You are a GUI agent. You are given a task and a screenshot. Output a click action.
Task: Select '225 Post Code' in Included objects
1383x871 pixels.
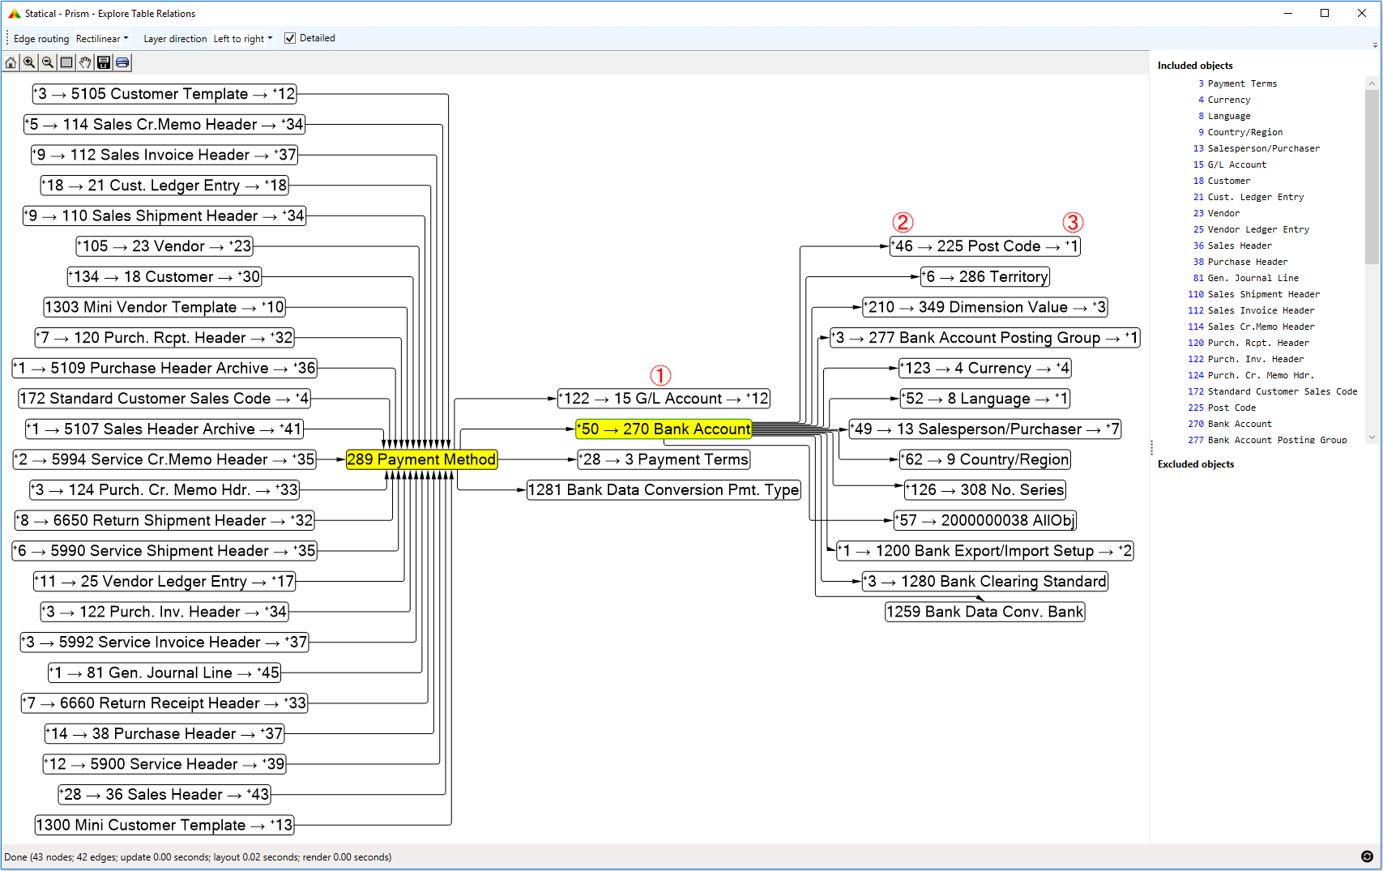click(x=1222, y=408)
